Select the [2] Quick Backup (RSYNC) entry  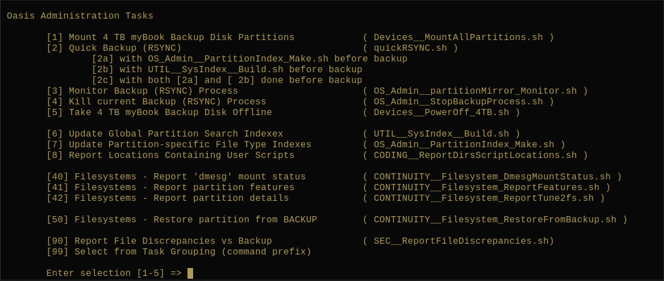[113, 48]
